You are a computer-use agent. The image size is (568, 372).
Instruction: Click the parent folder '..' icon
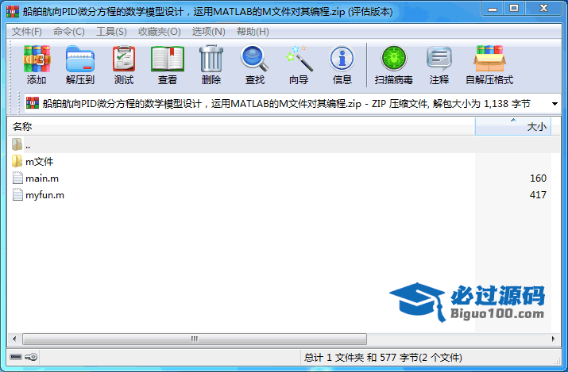pos(17,144)
